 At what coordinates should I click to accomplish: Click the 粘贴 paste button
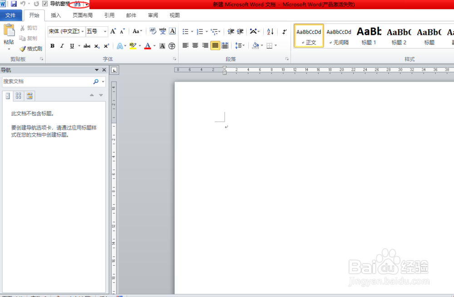click(9, 37)
